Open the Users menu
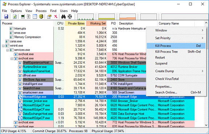Viewport: 209px width, 134px height. coord(64,11)
